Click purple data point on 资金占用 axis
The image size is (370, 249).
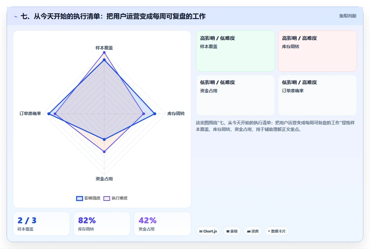104,152
